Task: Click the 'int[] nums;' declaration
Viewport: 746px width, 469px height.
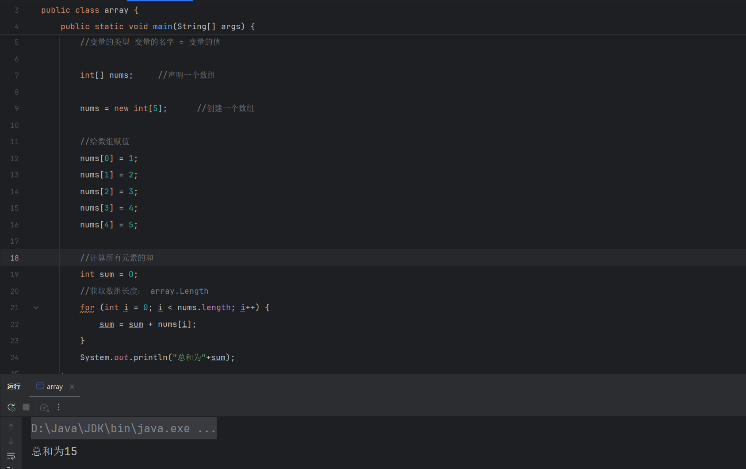Action: tap(107, 75)
